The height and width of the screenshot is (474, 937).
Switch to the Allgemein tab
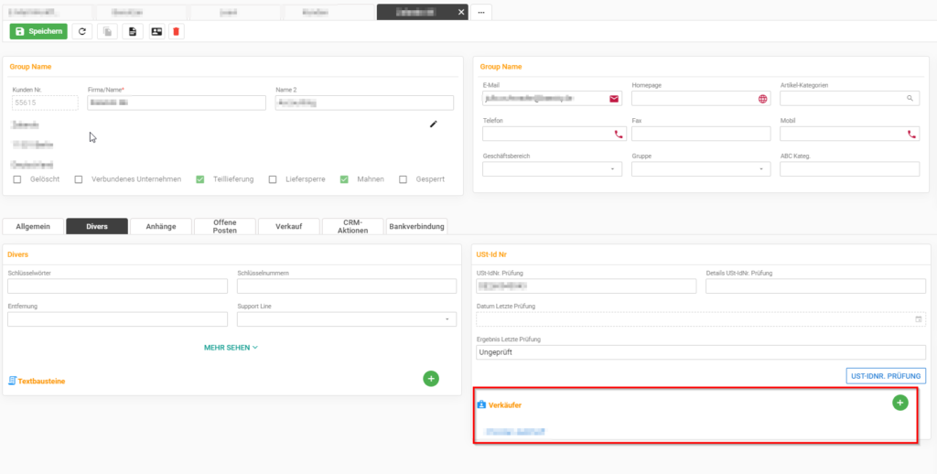click(x=34, y=227)
